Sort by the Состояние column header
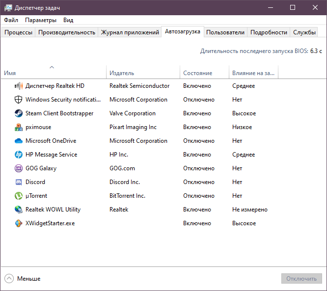Viewport: 327px width, 291px height. pyautogui.click(x=204, y=72)
